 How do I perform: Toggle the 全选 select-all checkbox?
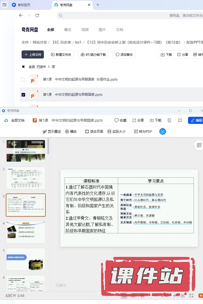[23, 67]
